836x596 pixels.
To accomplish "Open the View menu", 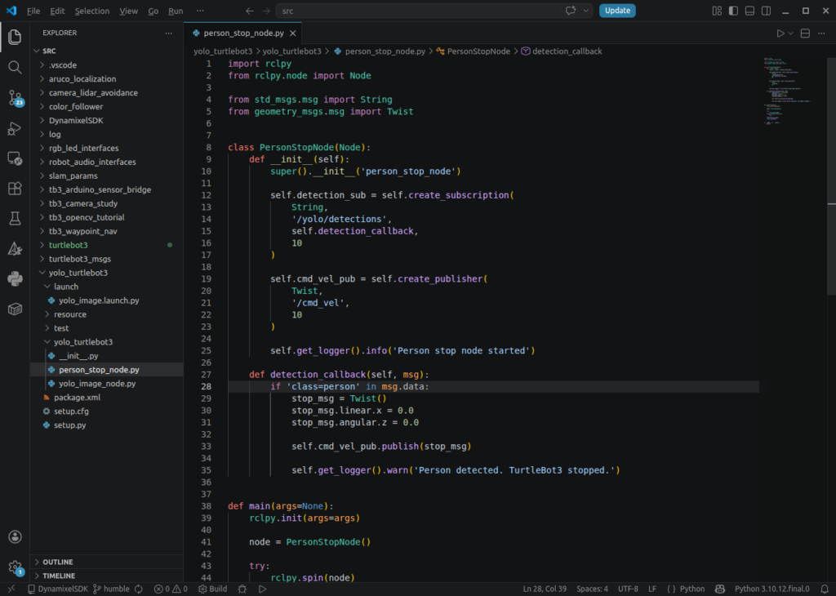I will pos(128,11).
